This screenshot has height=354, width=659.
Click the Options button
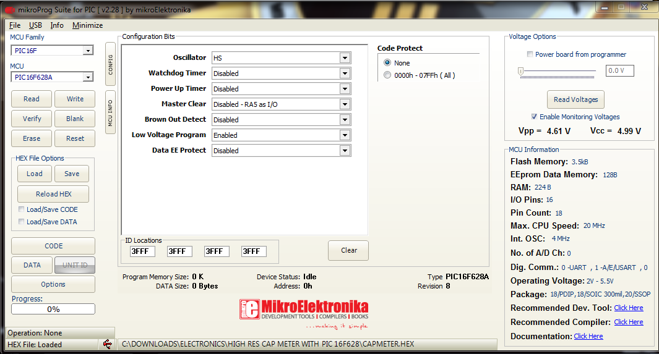click(x=53, y=284)
